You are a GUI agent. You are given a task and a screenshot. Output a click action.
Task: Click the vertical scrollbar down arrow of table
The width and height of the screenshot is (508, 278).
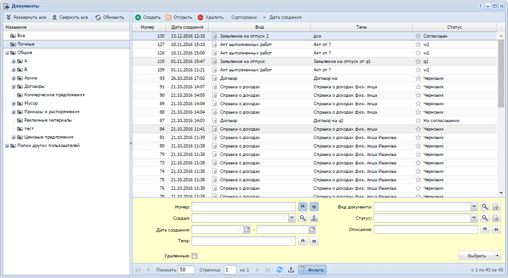[x=501, y=193]
